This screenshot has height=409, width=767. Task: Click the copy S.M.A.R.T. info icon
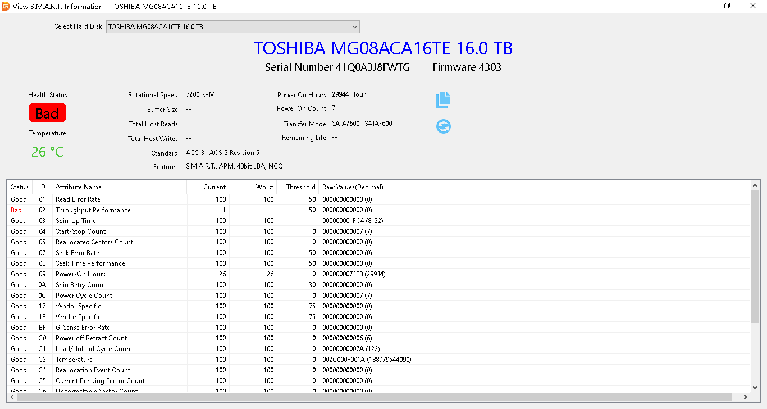pos(443,99)
